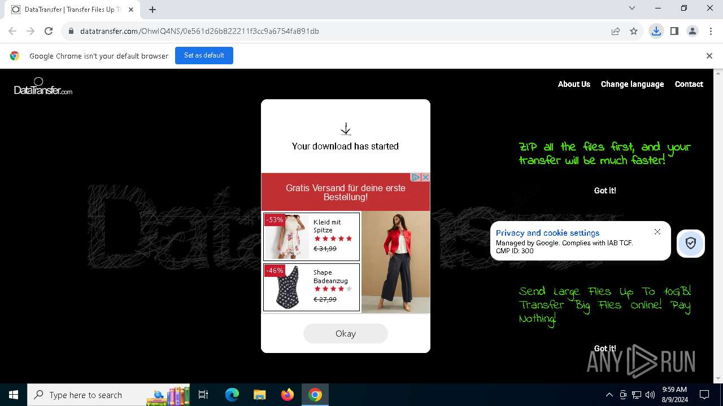Click the address bar URL

[x=199, y=31]
